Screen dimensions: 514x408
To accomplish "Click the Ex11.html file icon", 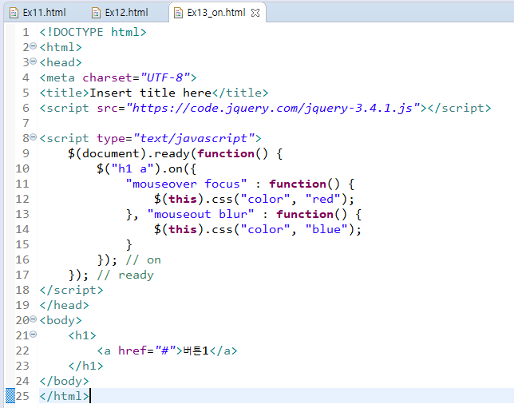I will (x=14, y=13).
